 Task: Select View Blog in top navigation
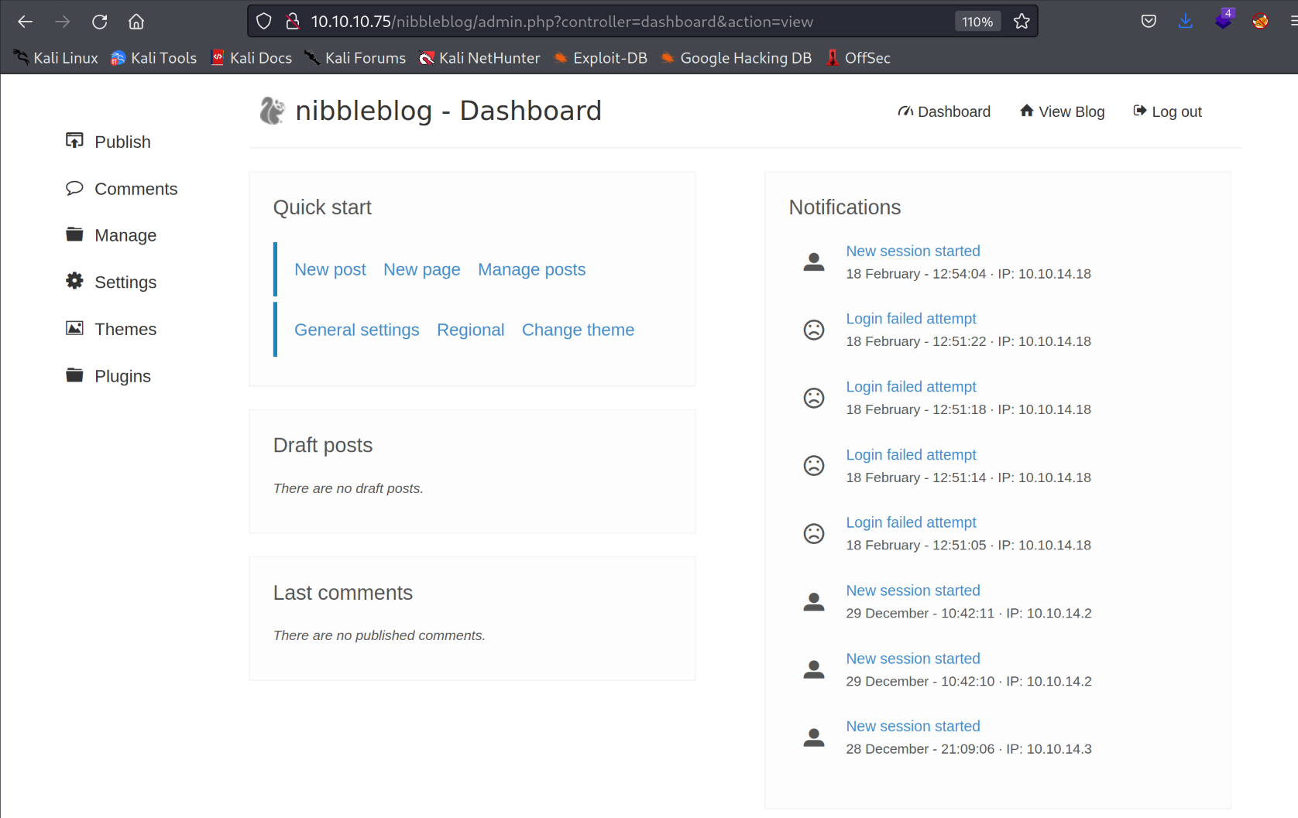1062,111
